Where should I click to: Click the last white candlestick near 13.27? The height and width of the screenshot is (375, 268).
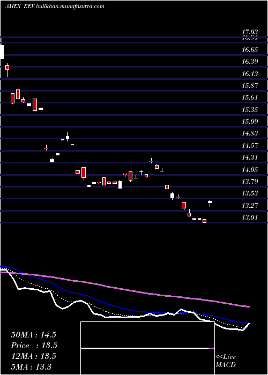click(x=210, y=203)
